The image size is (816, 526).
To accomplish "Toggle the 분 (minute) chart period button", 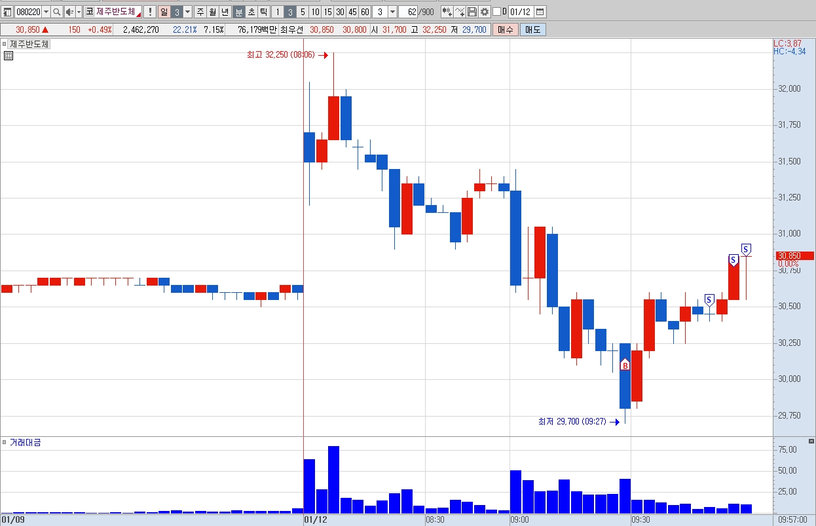I will (238, 12).
